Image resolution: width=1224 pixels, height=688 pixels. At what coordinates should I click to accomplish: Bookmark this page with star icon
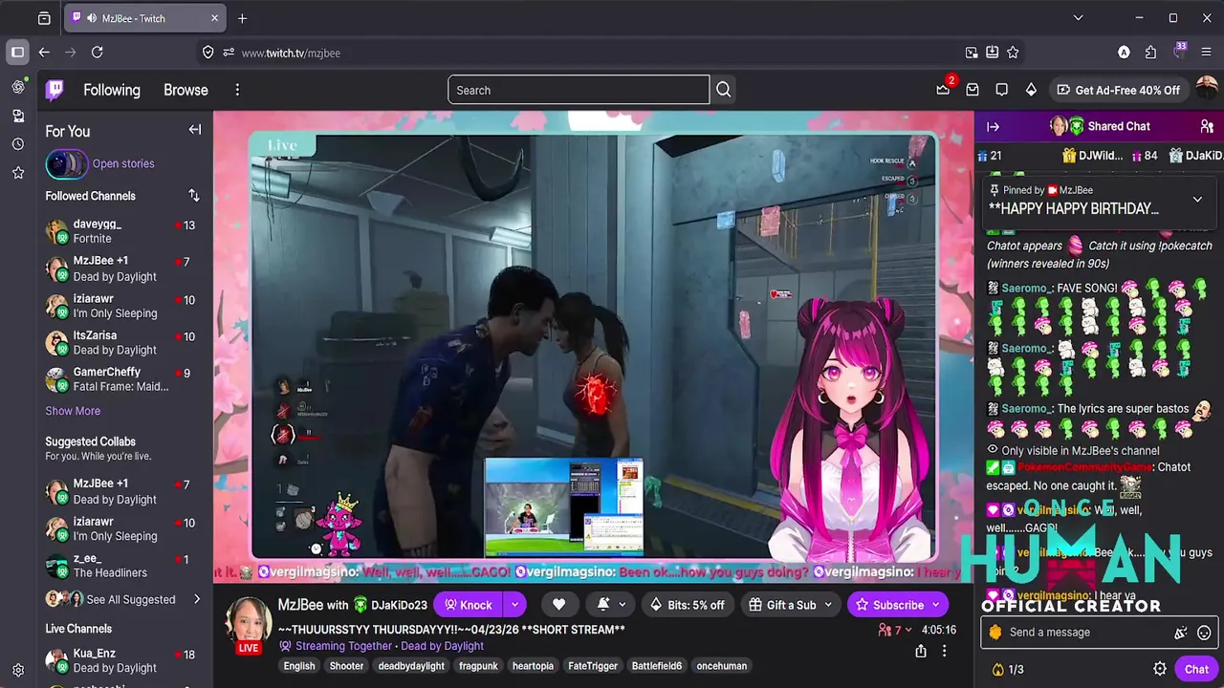[1013, 53]
